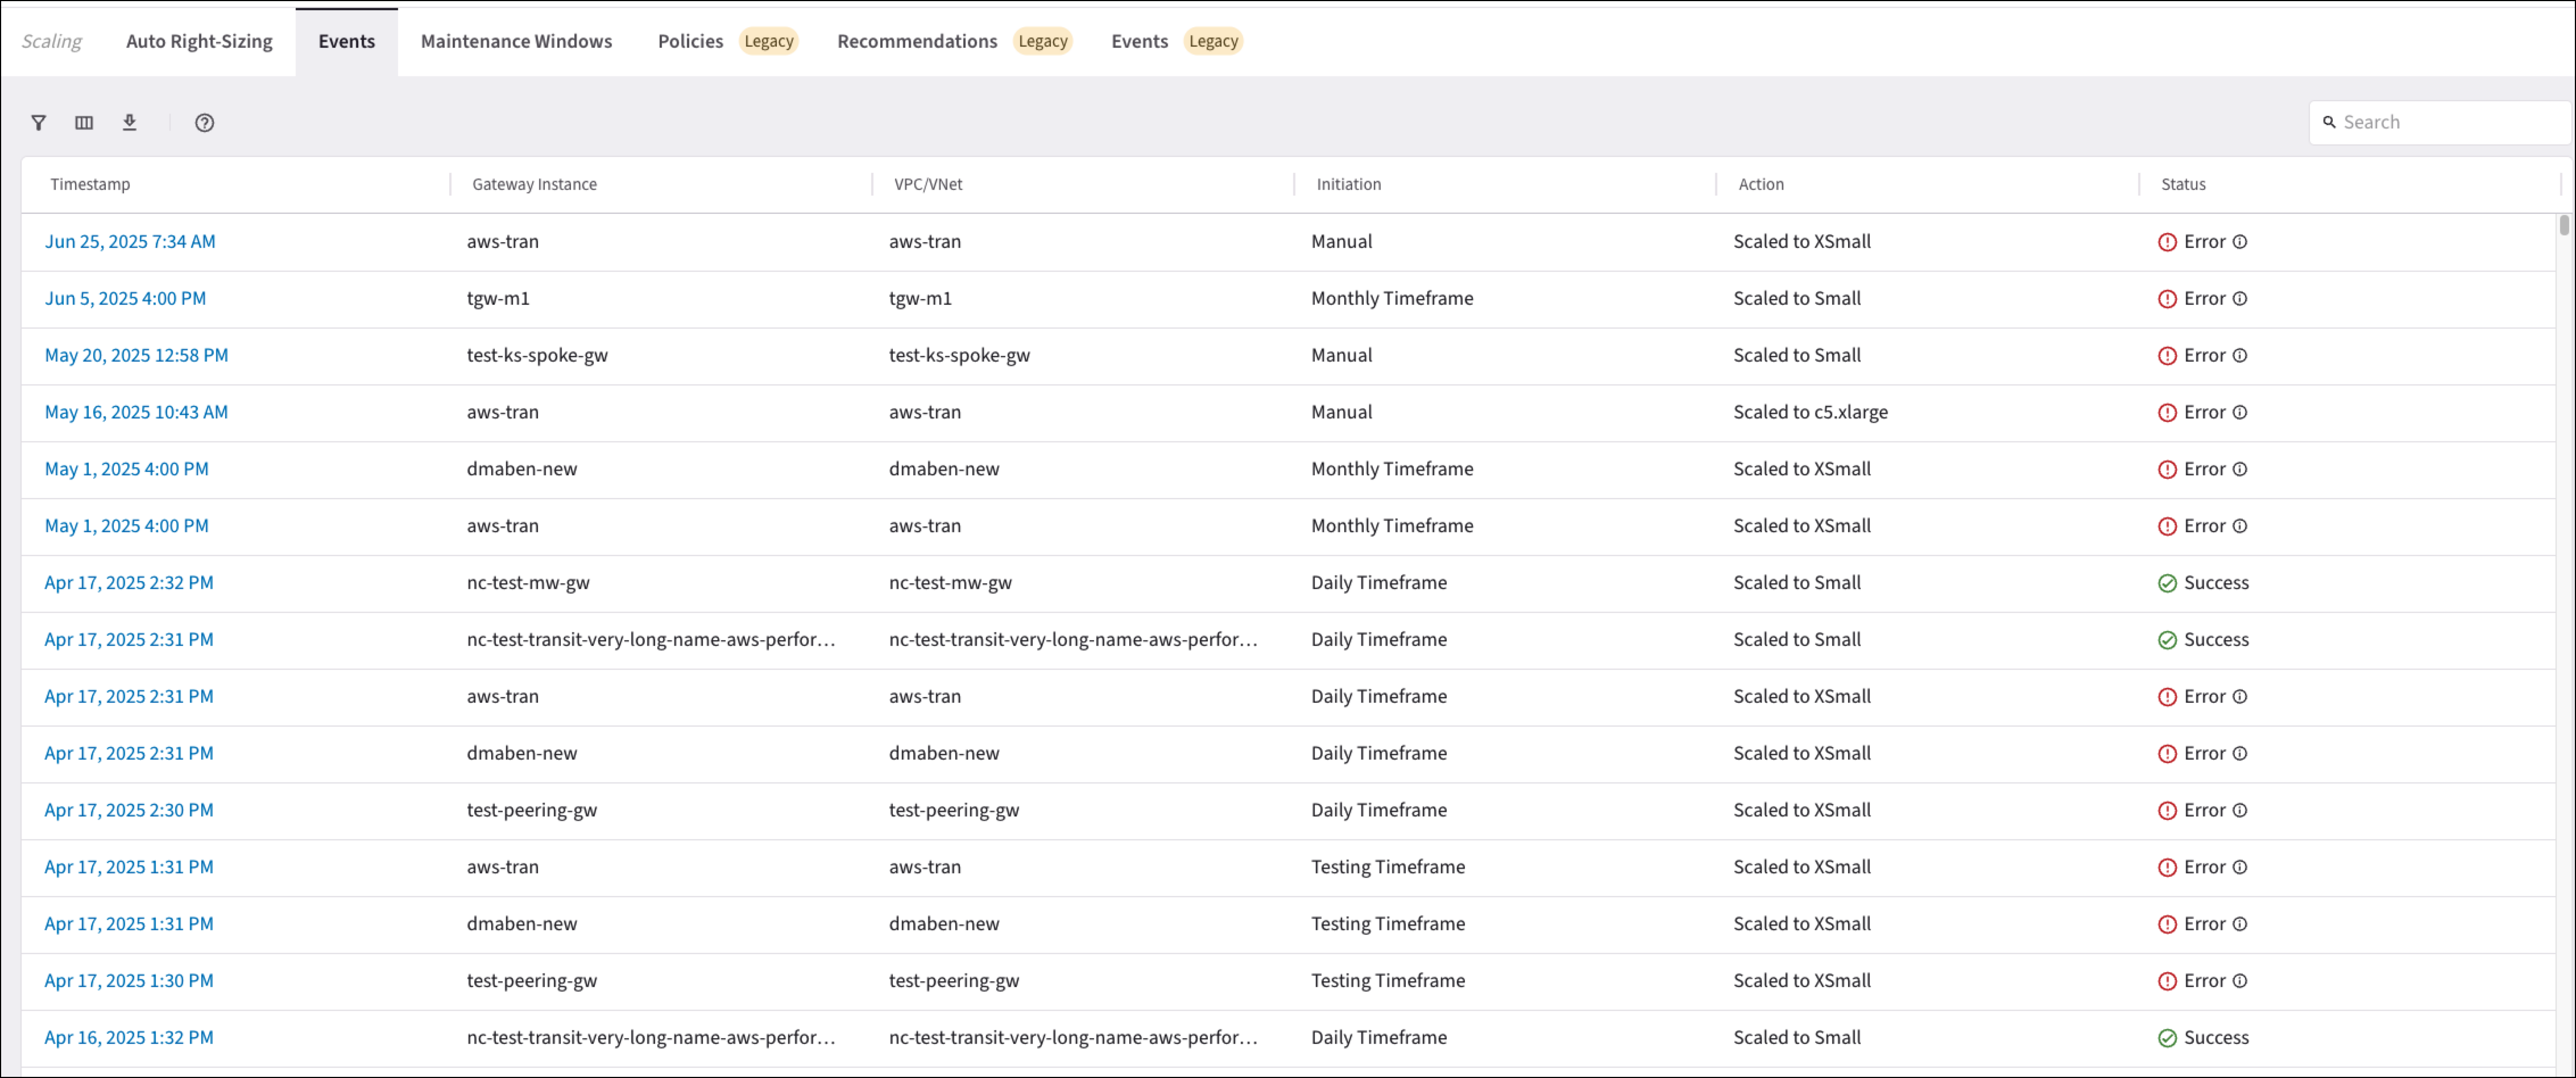
Task: Click info icon for c5.xlarge Error row
Action: tap(2240, 413)
